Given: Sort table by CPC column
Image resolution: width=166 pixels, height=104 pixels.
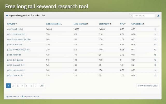Looking at the screenshot, I should 122,24.
